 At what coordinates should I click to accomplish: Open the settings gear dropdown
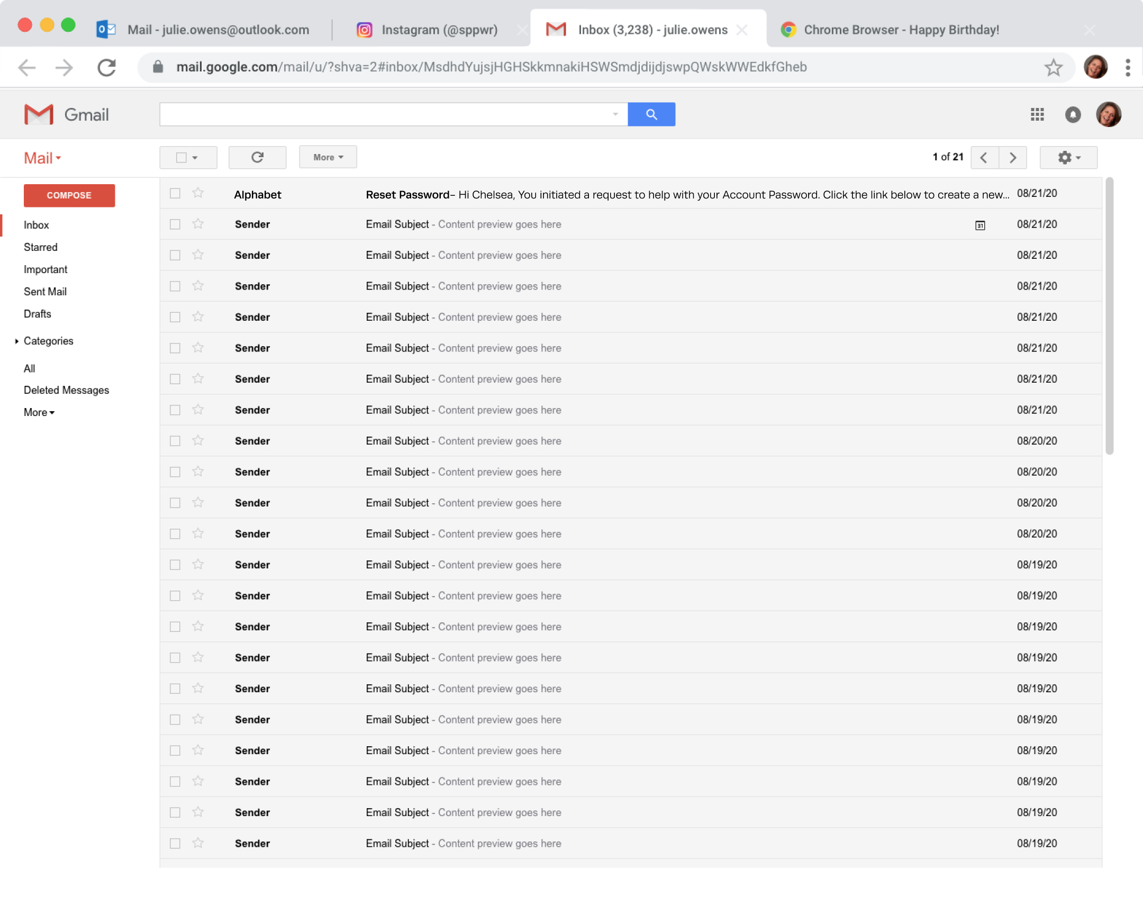point(1068,157)
